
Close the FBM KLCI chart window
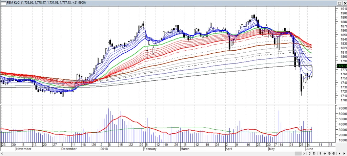pyautogui.click(x=345, y=3)
